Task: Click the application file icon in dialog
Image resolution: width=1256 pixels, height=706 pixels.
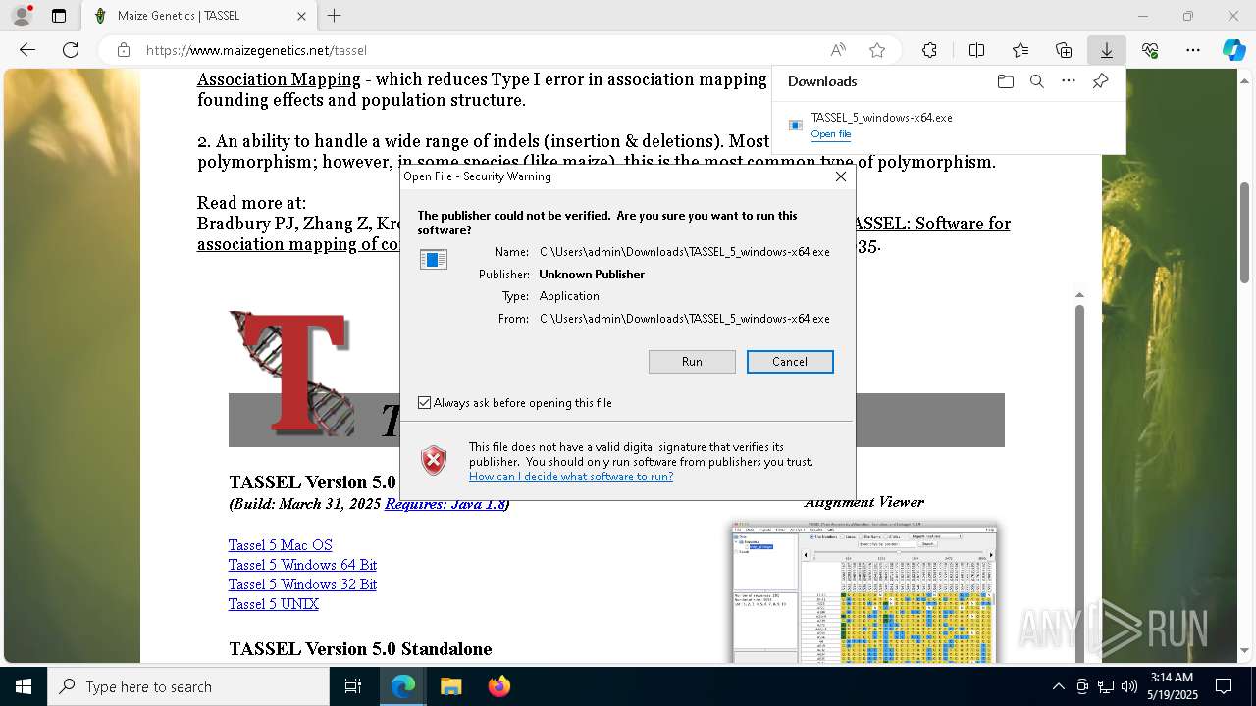Action: 434,259
